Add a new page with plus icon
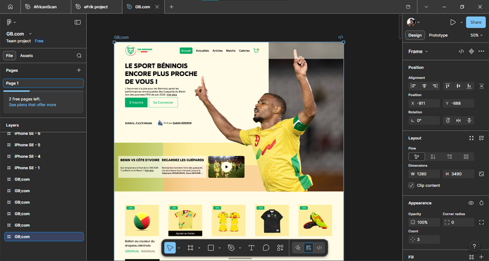Image resolution: width=489 pixels, height=261 pixels. [x=79, y=70]
